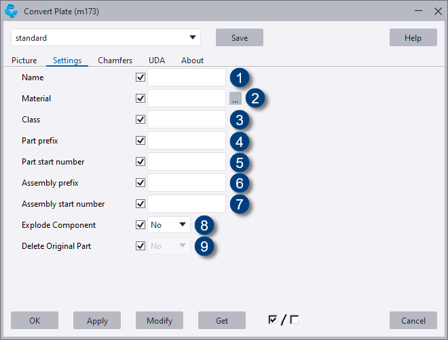This screenshot has height=340, width=448.
Task: Click the numbered badge 3 beside Class
Action: 238,120
